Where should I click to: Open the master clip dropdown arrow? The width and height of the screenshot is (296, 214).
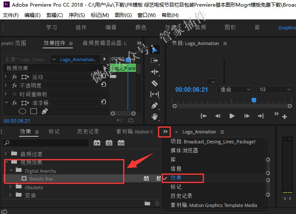click(x=54, y=59)
